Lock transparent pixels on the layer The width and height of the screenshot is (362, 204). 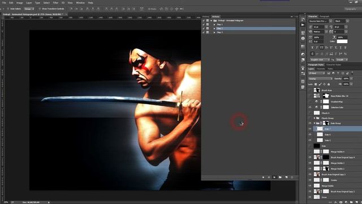click(316, 84)
